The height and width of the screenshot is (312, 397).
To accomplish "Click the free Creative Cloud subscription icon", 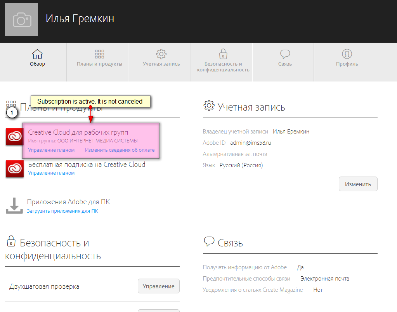I will [14, 168].
